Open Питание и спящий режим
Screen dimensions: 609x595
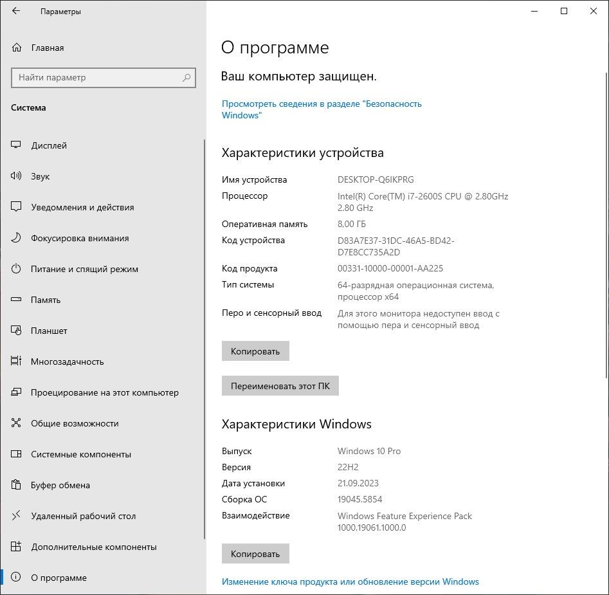pyautogui.click(x=102, y=269)
